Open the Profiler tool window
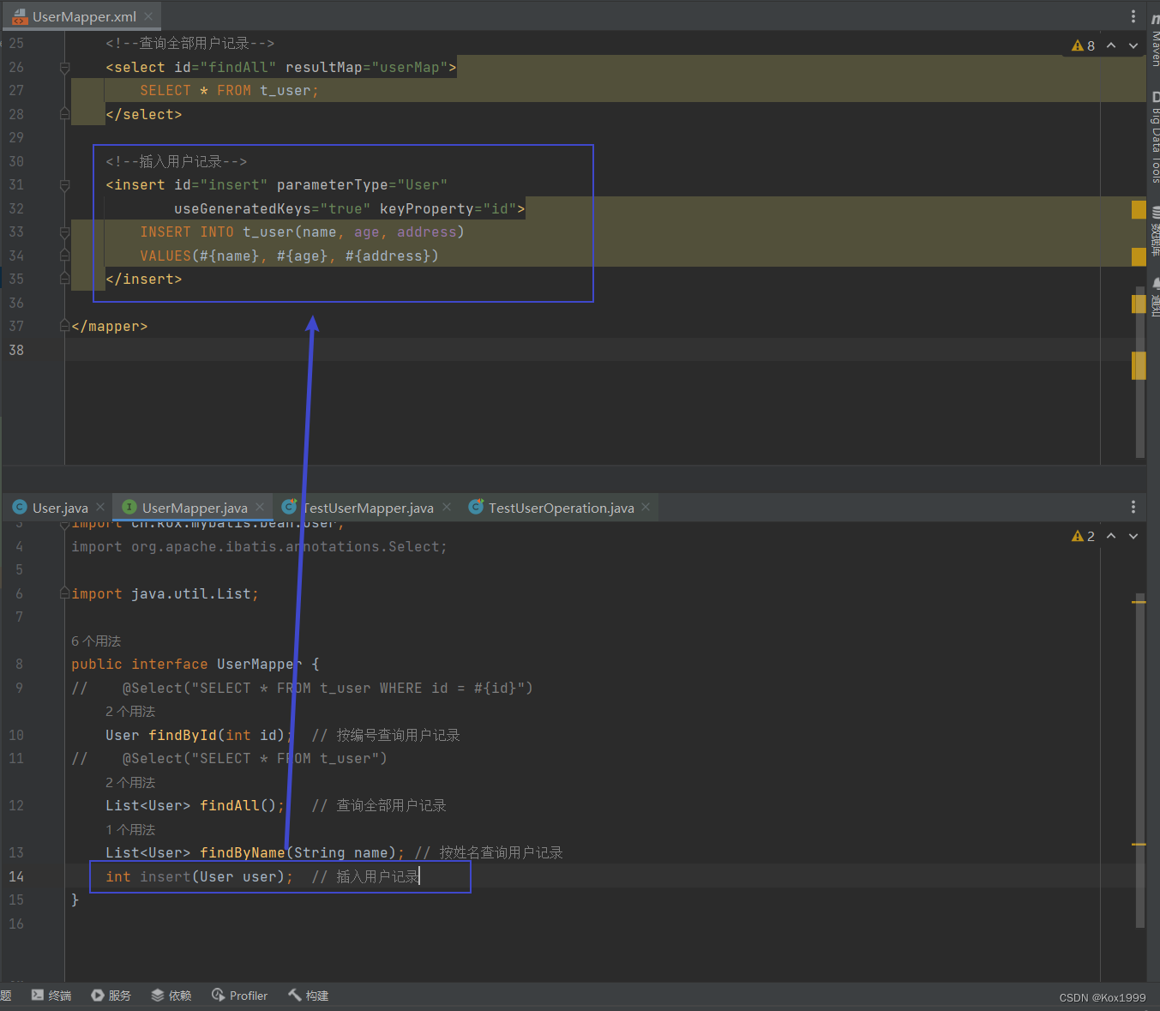This screenshot has width=1160, height=1011. coord(240,996)
